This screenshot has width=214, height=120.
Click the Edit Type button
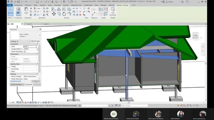(35, 41)
